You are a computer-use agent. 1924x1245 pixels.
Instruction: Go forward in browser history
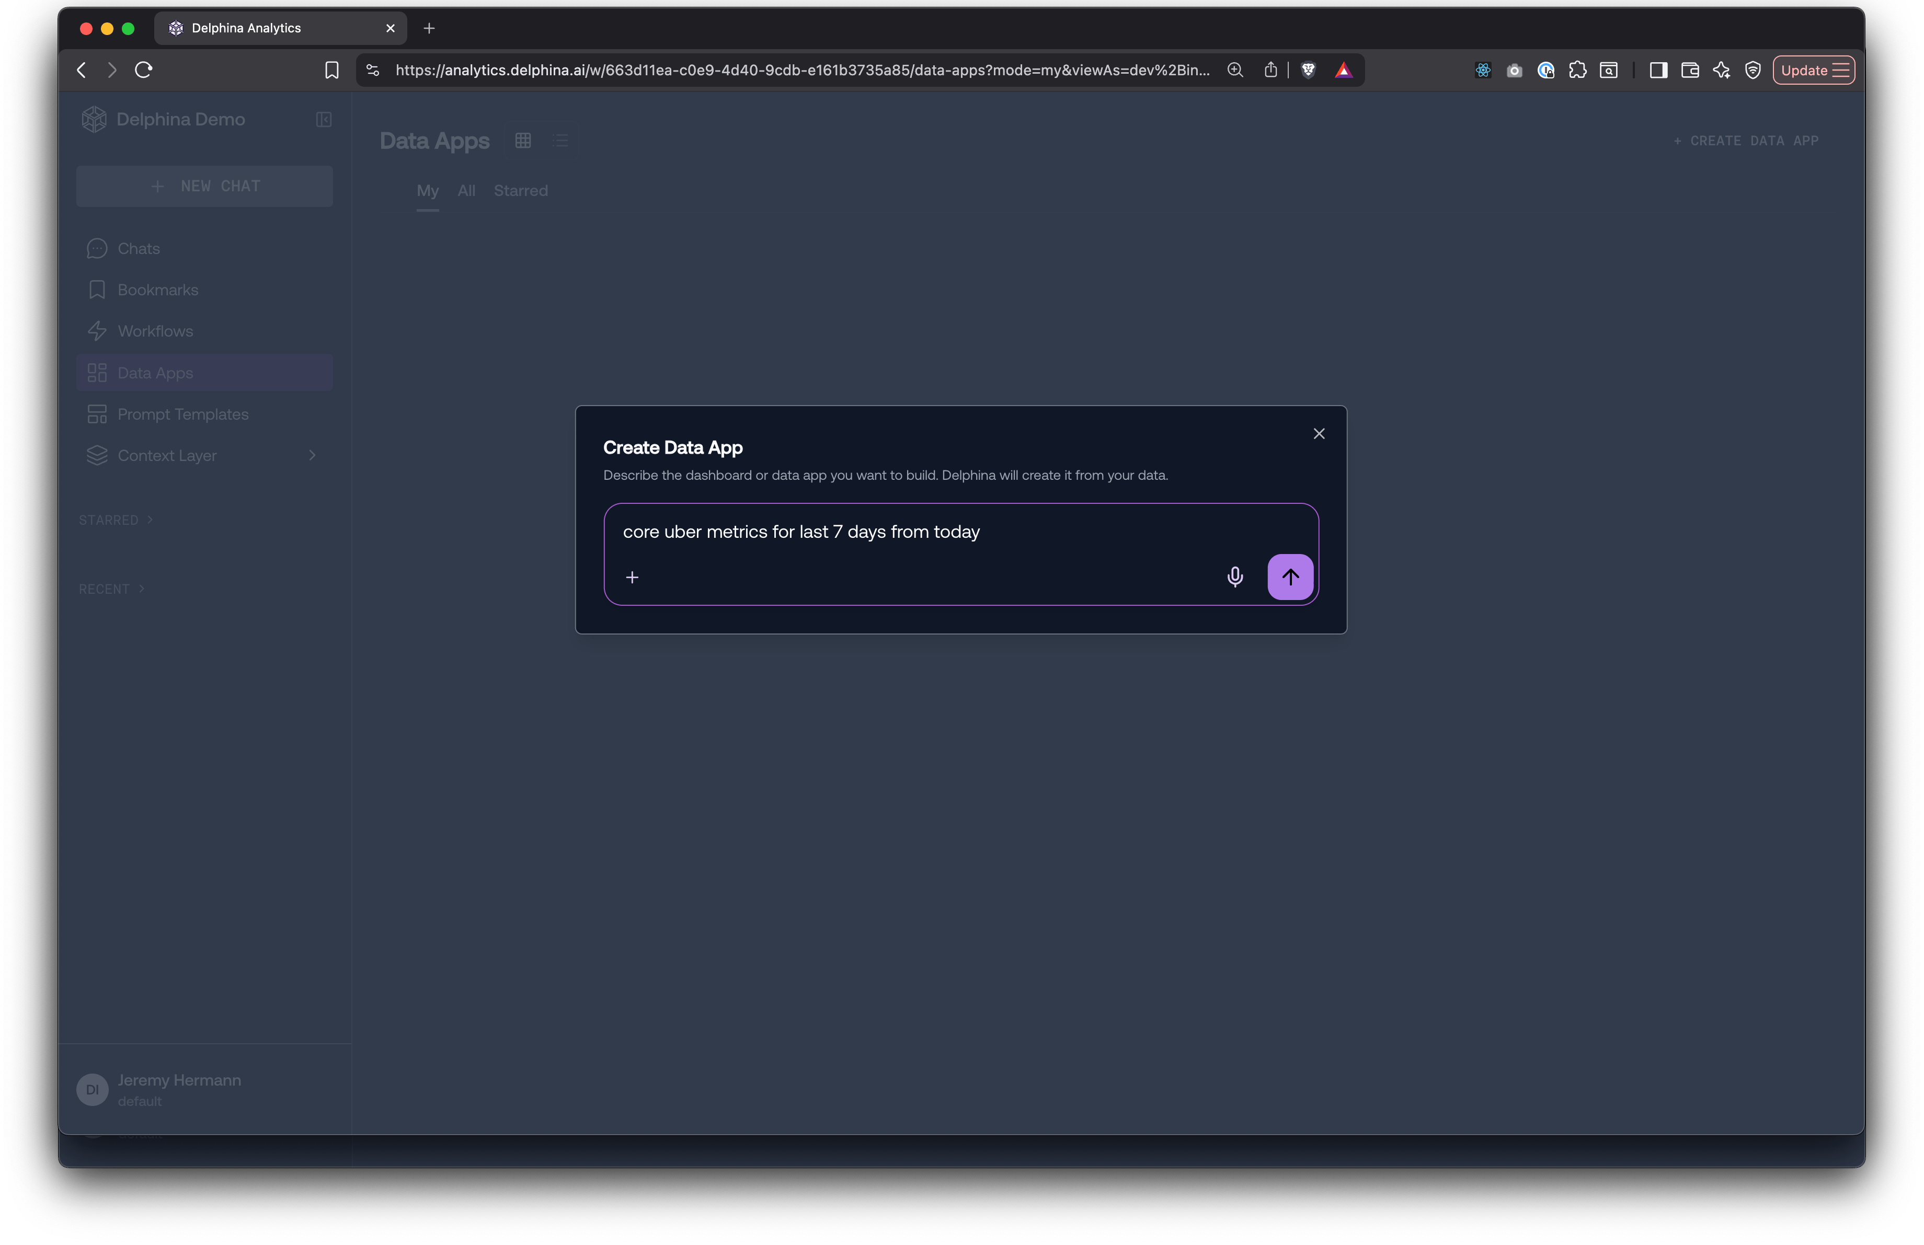pos(112,70)
